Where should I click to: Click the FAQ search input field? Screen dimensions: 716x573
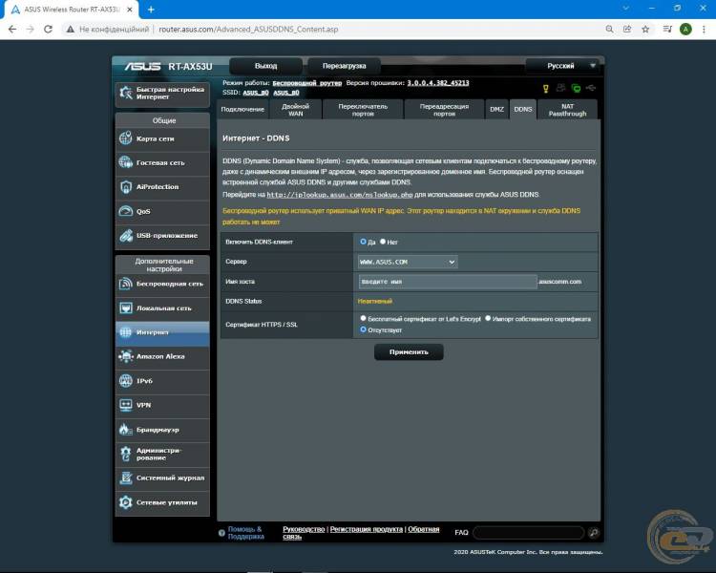coord(529,532)
